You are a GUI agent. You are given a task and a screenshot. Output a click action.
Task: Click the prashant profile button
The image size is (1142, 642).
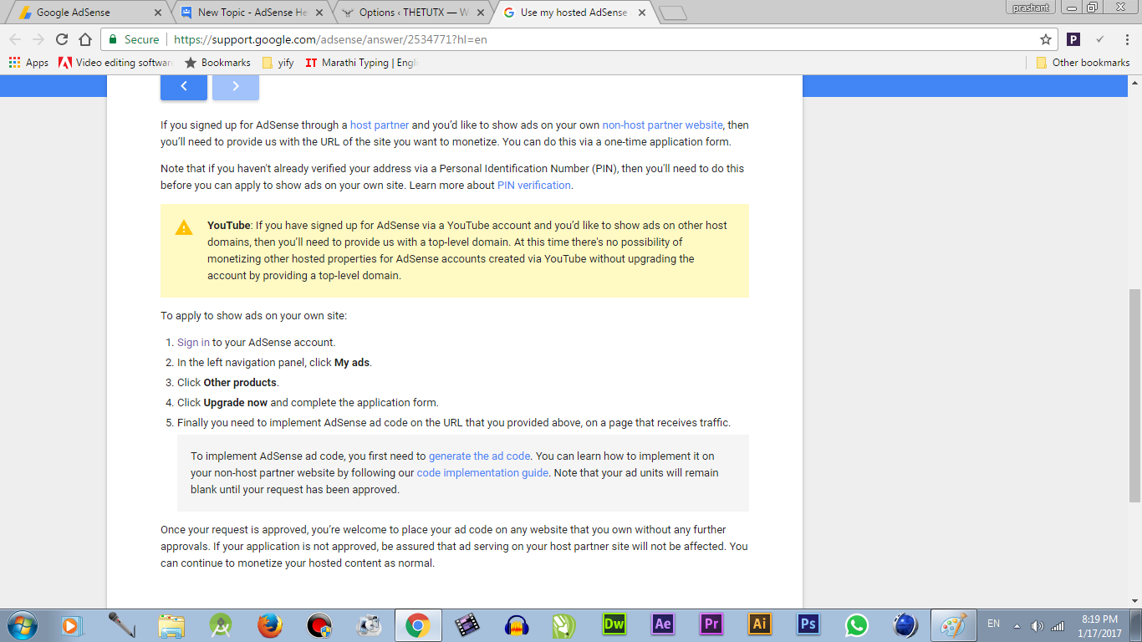(x=1032, y=8)
